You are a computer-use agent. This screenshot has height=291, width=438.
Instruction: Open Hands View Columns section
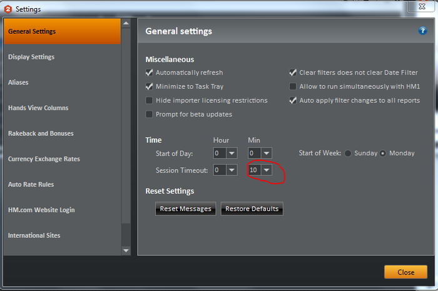click(63, 108)
